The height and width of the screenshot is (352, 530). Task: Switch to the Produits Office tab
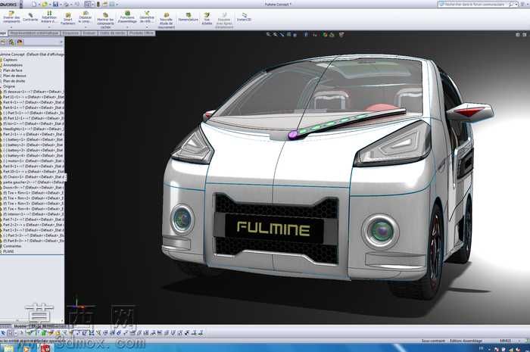tap(142, 33)
